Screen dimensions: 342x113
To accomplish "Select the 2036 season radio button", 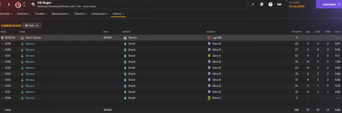I will coord(2,62).
